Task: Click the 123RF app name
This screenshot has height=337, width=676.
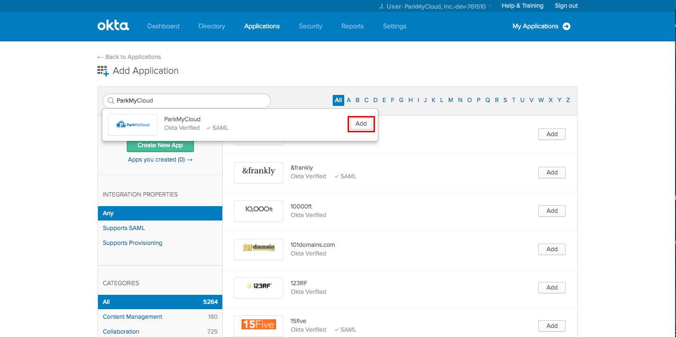Action: point(299,283)
